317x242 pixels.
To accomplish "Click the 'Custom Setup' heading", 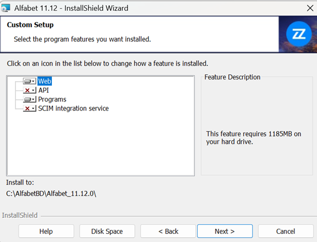I will [31, 25].
